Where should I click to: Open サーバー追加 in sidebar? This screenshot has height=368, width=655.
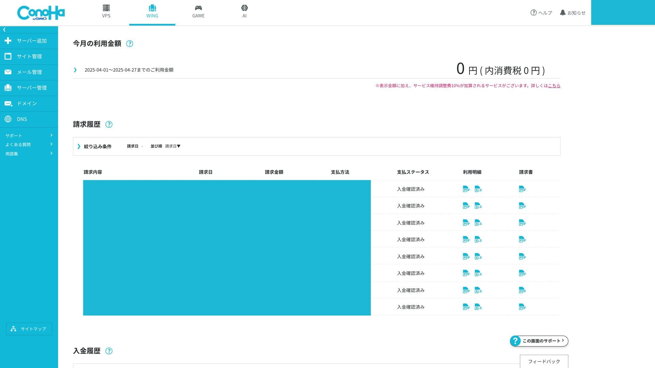(x=29, y=41)
